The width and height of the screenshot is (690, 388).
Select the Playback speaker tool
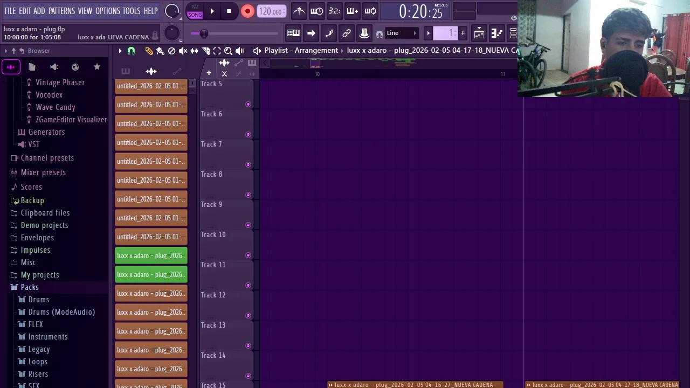[x=240, y=51]
